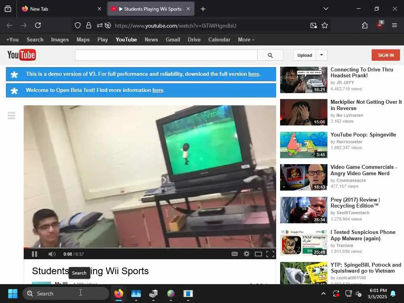
Task: Open the green sphere taskbar app
Action: coord(171,294)
